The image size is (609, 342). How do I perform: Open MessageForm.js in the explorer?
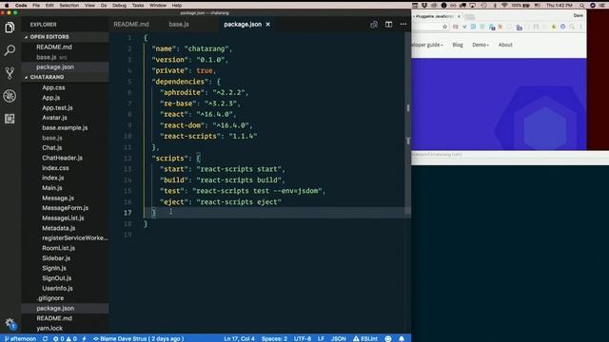click(x=66, y=208)
